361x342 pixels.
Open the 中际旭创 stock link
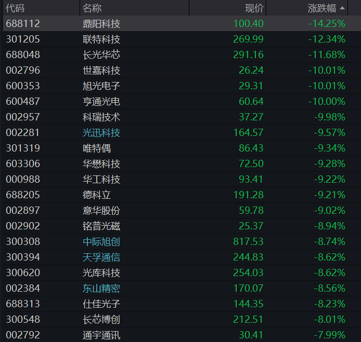(x=101, y=241)
